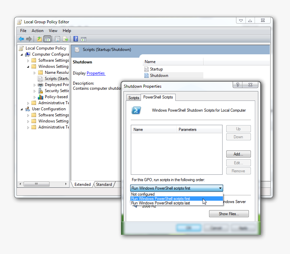Viewport: 290px width, 254px height.
Task: Click the Up One Level folder icon
Action: click(39, 39)
